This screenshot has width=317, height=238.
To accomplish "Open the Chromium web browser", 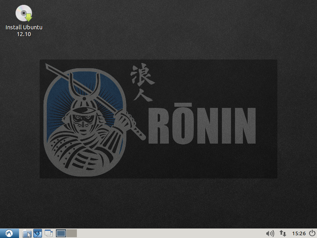I will (x=37, y=233).
